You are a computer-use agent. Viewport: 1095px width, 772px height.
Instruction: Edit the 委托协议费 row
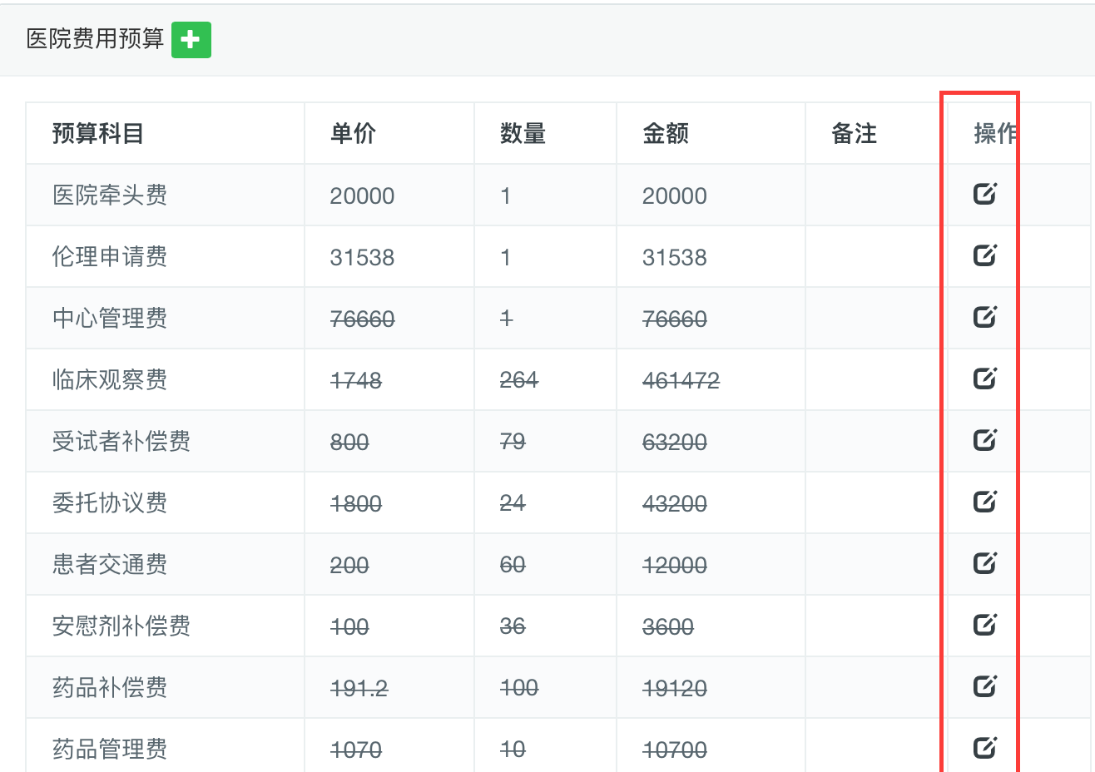point(985,501)
